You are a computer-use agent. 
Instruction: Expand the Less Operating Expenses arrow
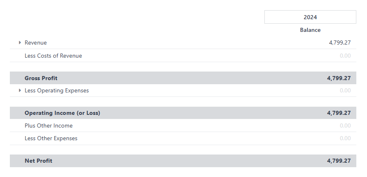coord(20,90)
